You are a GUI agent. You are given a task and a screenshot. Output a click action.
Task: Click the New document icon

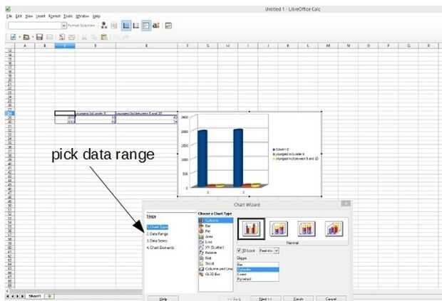[x=13, y=37]
